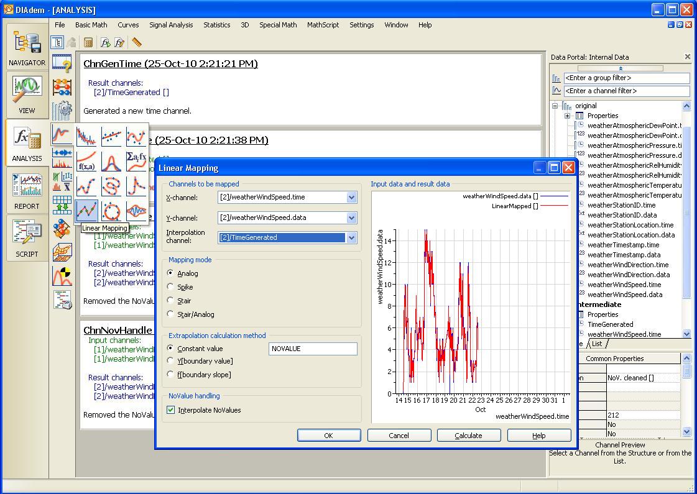Choose the f(x,a) nonlinear fit icon
The height and width of the screenshot is (494, 697).
pyautogui.click(x=86, y=162)
